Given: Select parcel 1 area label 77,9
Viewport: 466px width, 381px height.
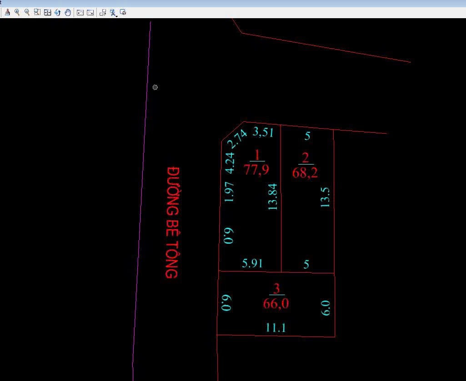Looking at the screenshot, I should point(256,170).
